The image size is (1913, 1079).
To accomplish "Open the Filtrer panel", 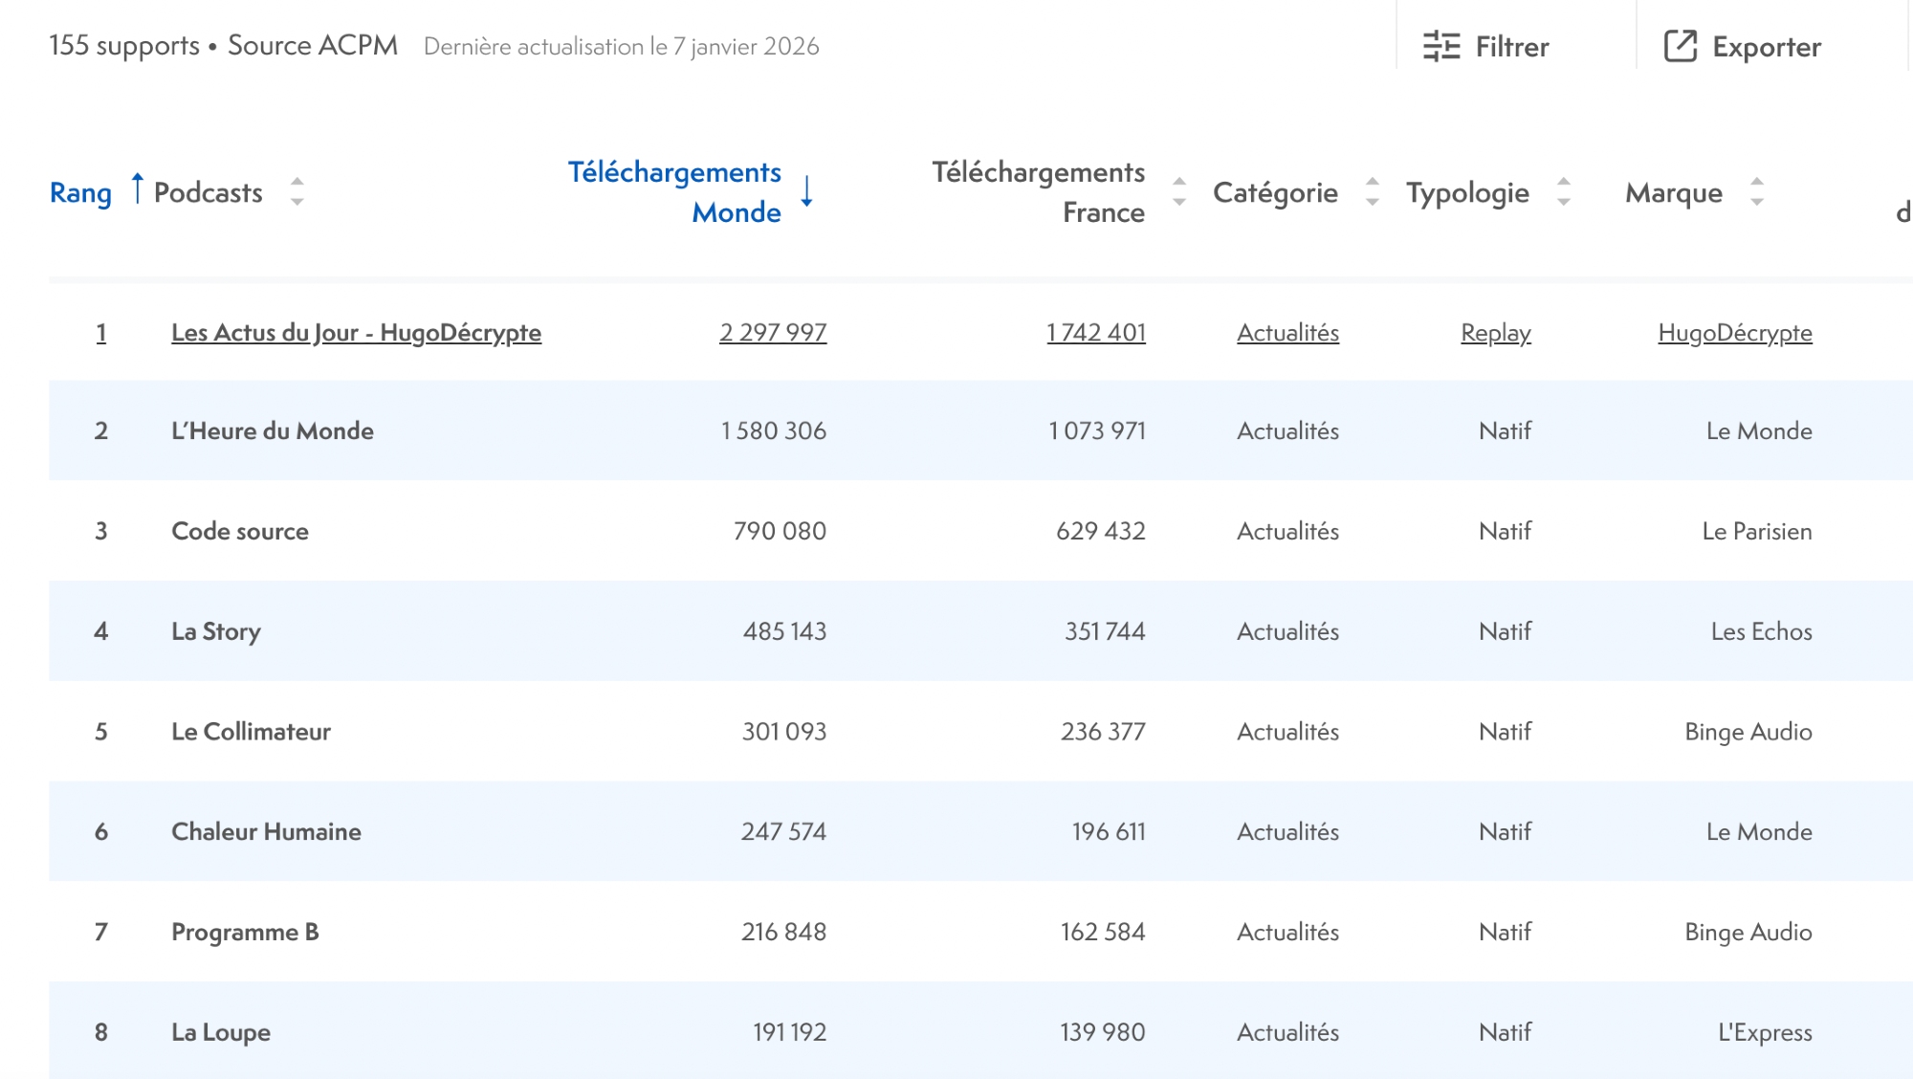I will point(1511,46).
